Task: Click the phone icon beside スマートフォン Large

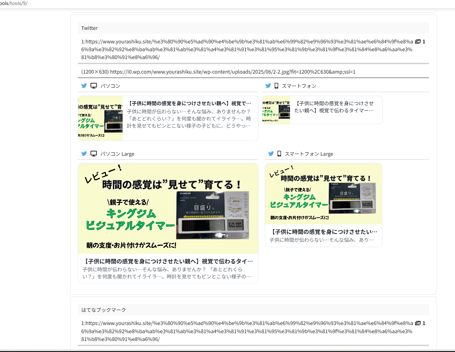Action: click(279, 154)
